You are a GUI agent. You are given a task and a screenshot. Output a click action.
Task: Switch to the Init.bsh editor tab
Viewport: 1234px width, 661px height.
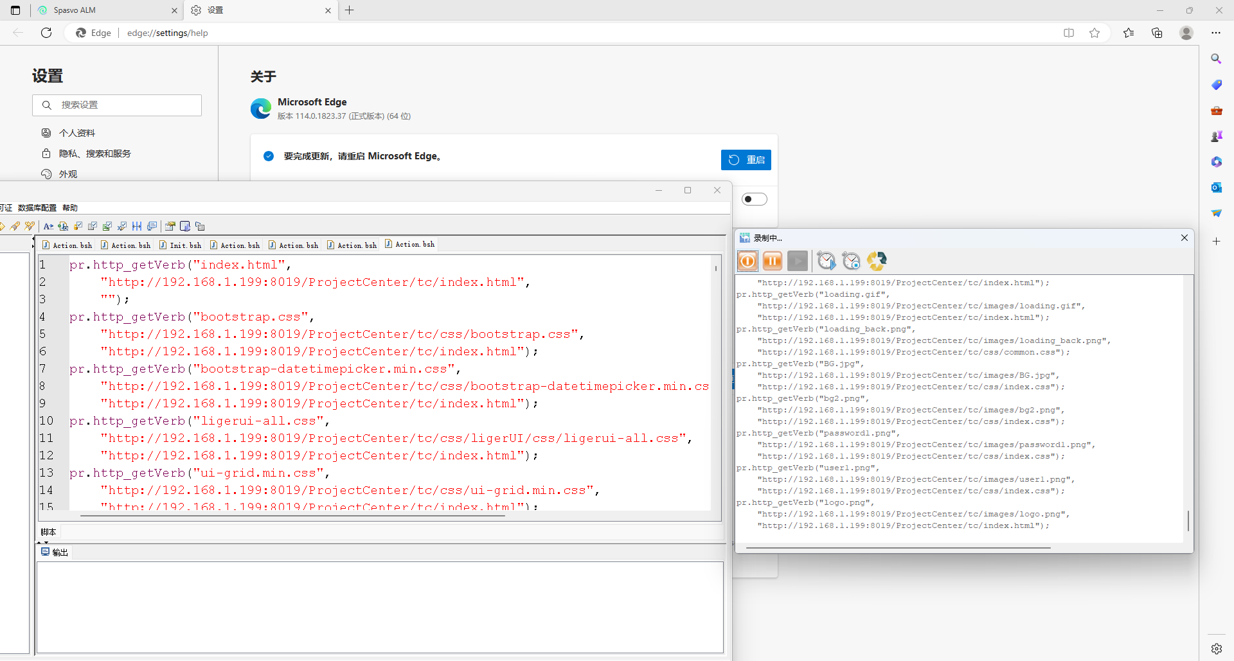(181, 245)
